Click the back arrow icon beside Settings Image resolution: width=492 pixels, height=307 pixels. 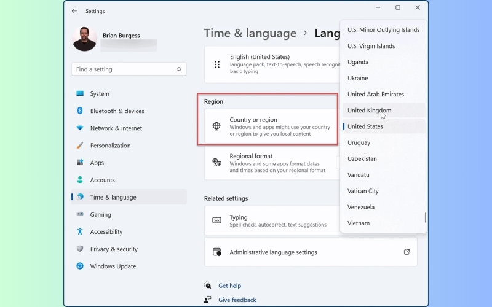coord(74,11)
